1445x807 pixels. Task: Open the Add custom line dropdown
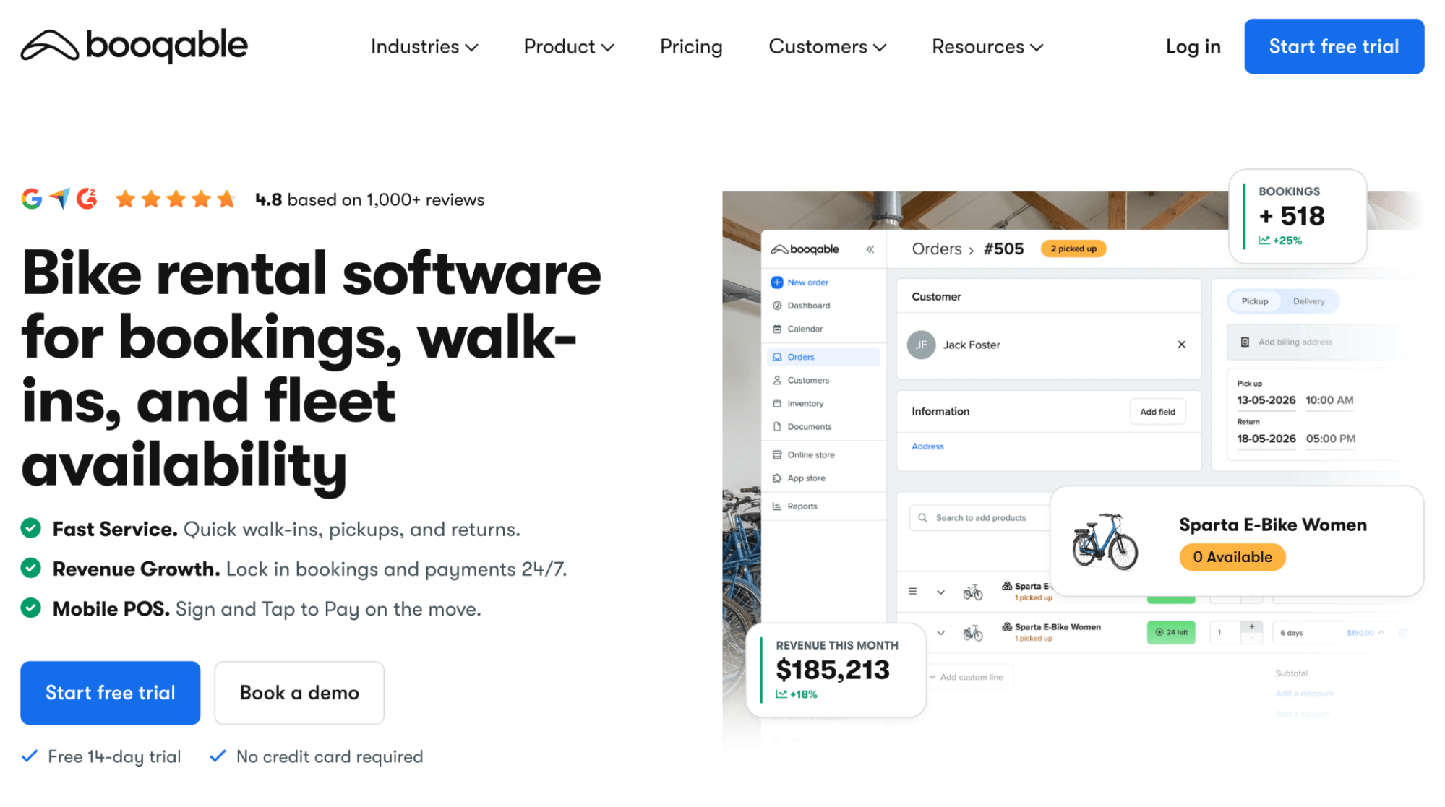pos(966,677)
